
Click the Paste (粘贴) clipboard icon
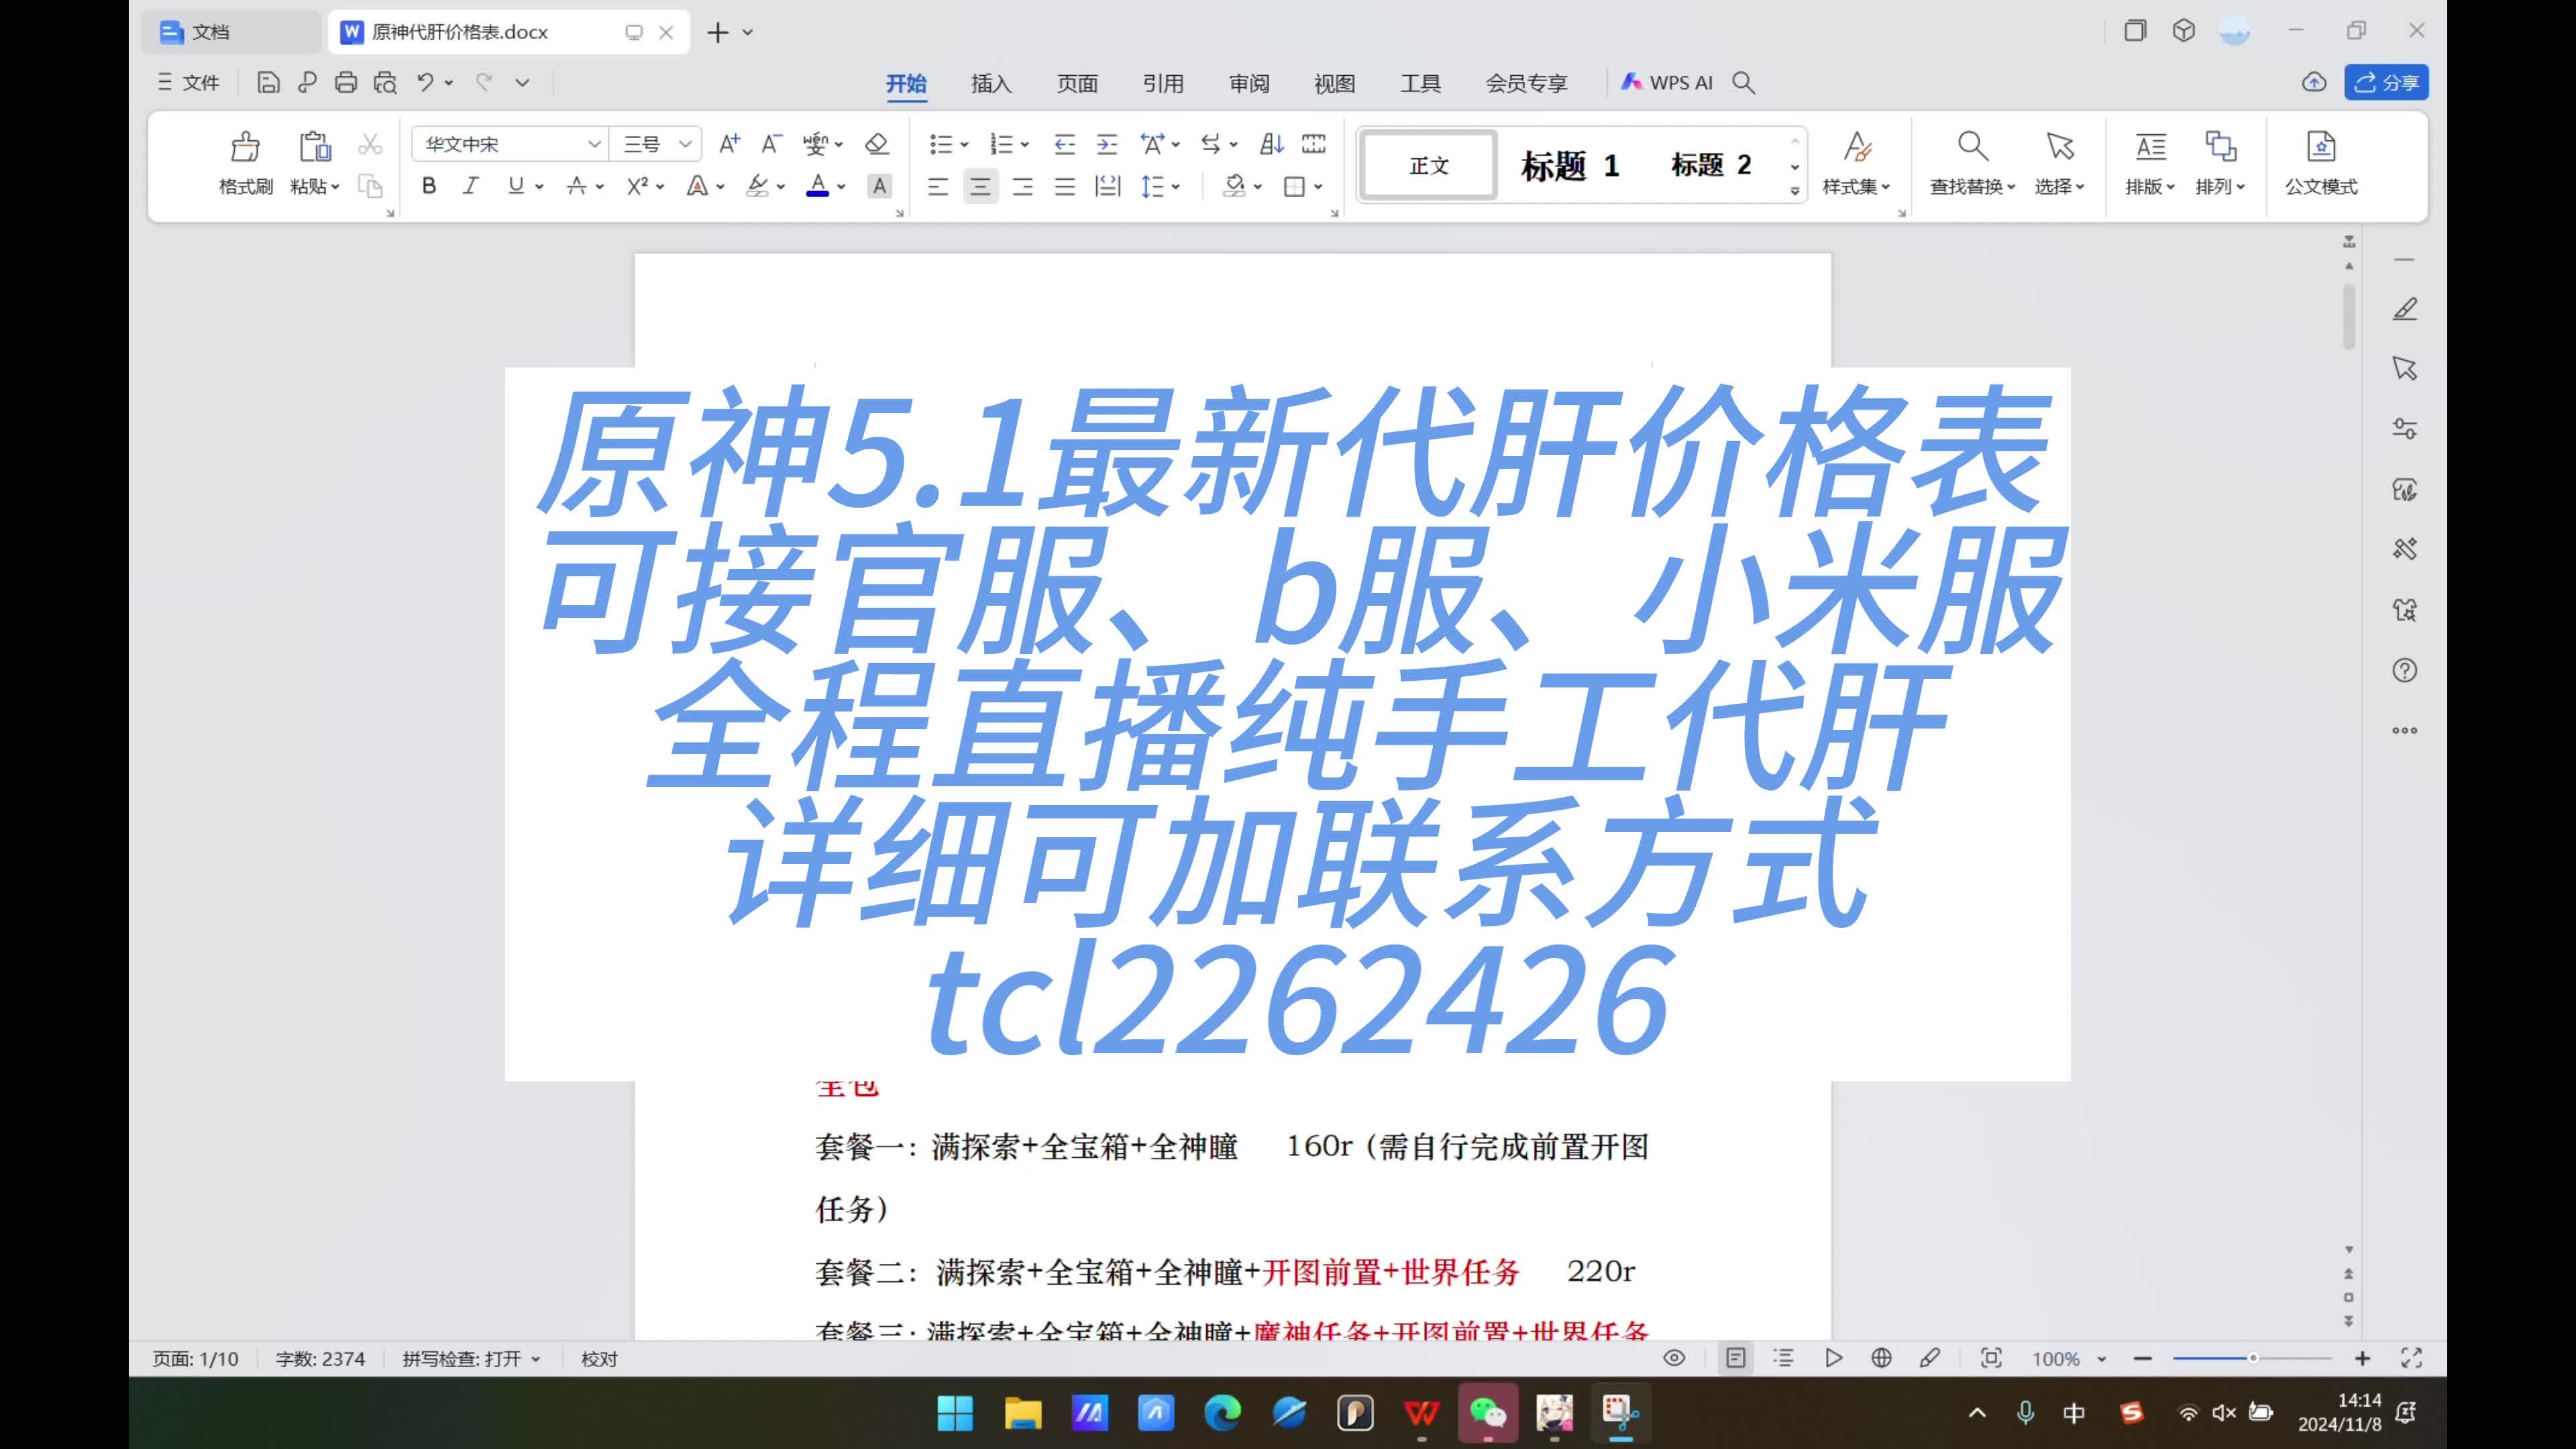pos(315,147)
